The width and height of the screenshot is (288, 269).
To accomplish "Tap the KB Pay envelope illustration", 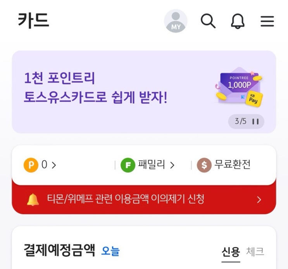I will click(239, 87).
